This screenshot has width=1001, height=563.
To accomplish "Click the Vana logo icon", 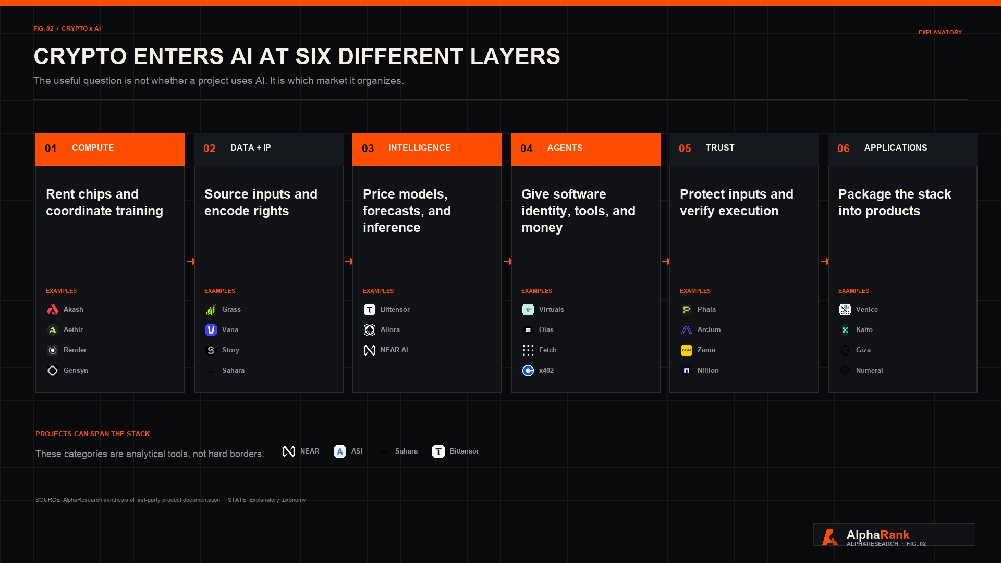I will tap(211, 330).
